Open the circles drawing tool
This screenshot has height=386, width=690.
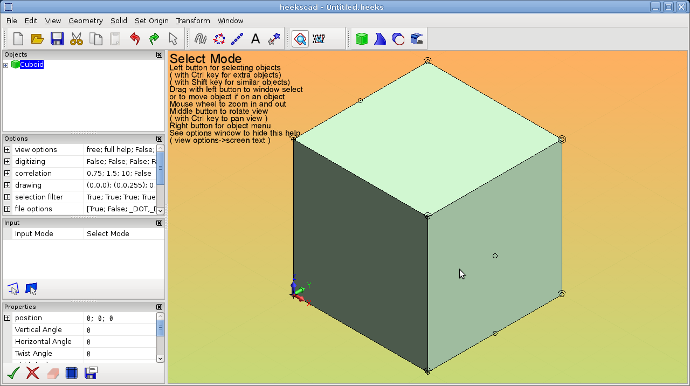coord(219,39)
